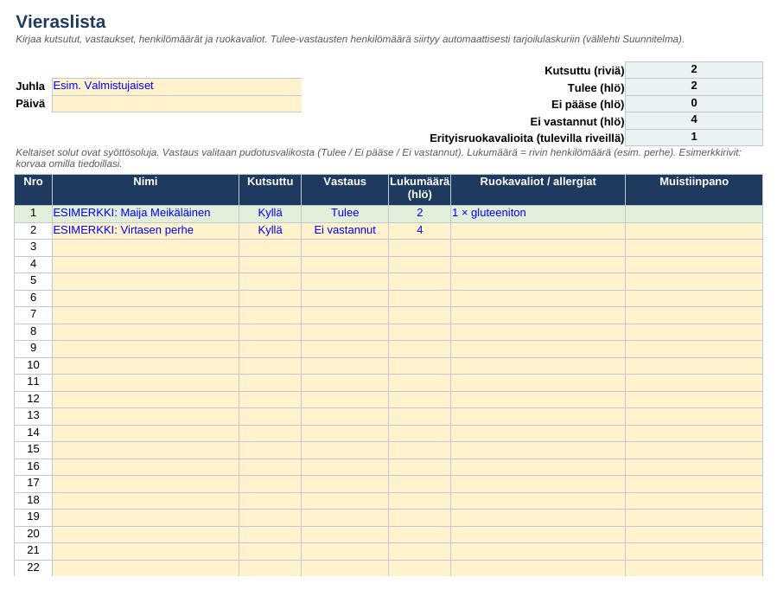Click the Muistiinpano column header
Screen dimensions: 777x590
(694, 189)
